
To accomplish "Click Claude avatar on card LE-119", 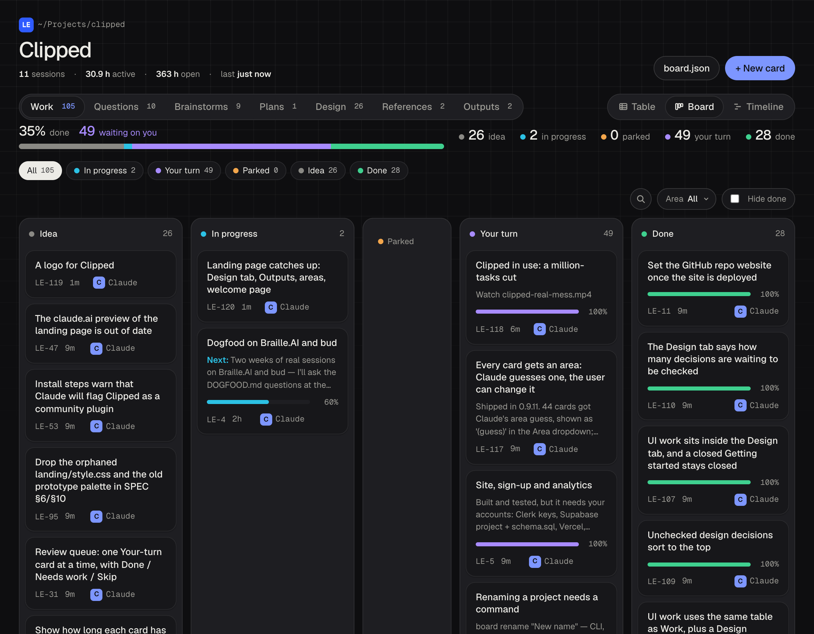I will click(x=99, y=283).
